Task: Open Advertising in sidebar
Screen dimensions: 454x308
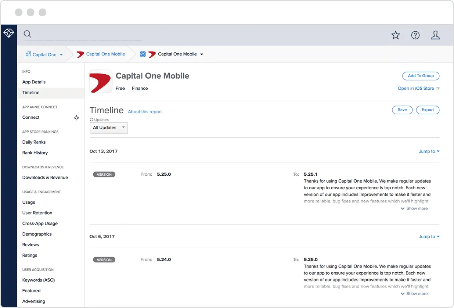Action: (x=33, y=301)
